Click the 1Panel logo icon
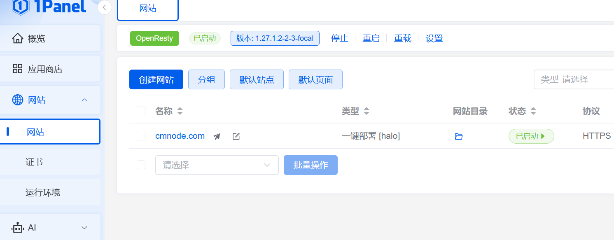Image resolution: width=614 pixels, height=240 pixels. point(21,7)
